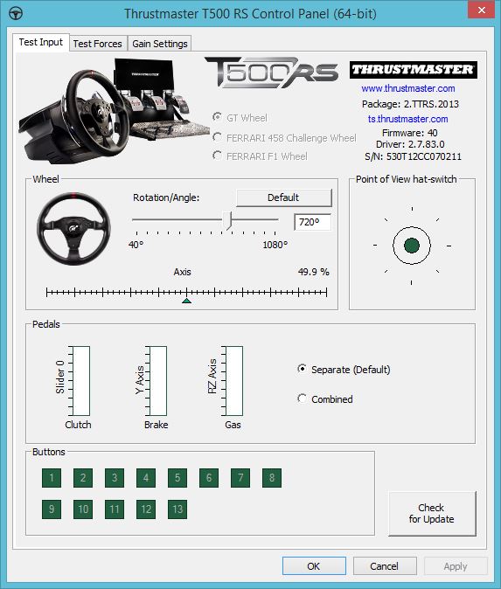This screenshot has width=501, height=589.
Task: Click button indicator 2
Action: pos(83,478)
